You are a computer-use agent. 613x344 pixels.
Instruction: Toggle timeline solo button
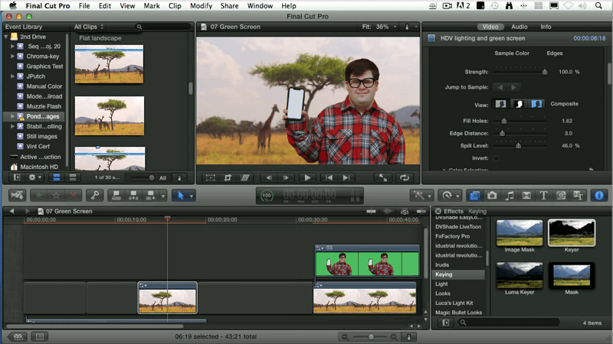pos(405,211)
